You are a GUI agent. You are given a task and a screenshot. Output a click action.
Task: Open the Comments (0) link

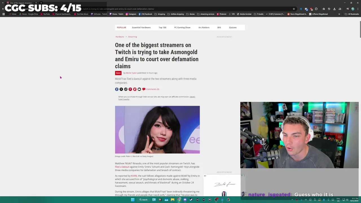151,89
